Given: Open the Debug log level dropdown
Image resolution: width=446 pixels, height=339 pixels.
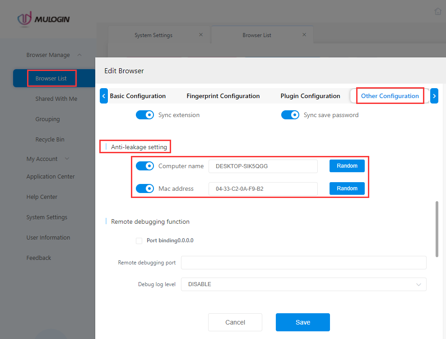Looking at the screenshot, I should tap(303, 284).
